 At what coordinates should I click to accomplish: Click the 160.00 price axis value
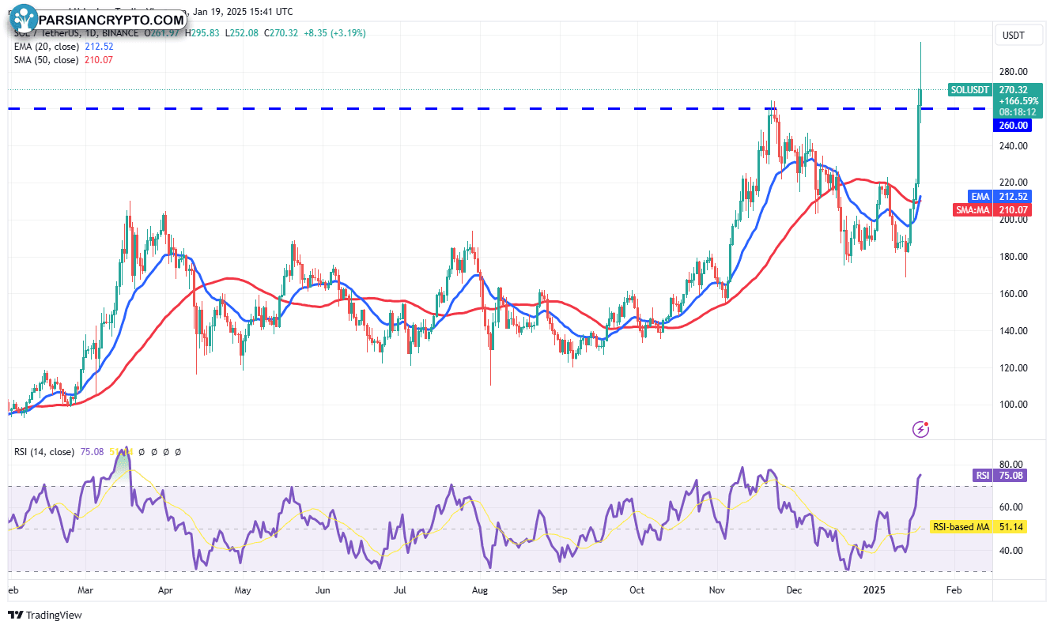pos(1014,294)
